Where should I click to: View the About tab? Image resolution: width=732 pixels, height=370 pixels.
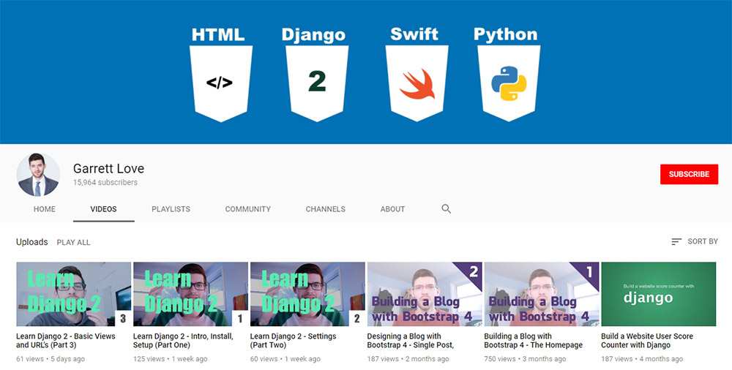point(392,209)
